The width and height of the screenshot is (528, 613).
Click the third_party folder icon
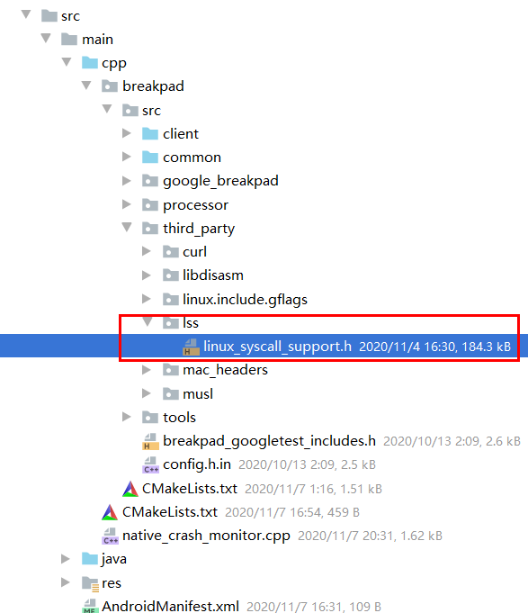[150, 228]
